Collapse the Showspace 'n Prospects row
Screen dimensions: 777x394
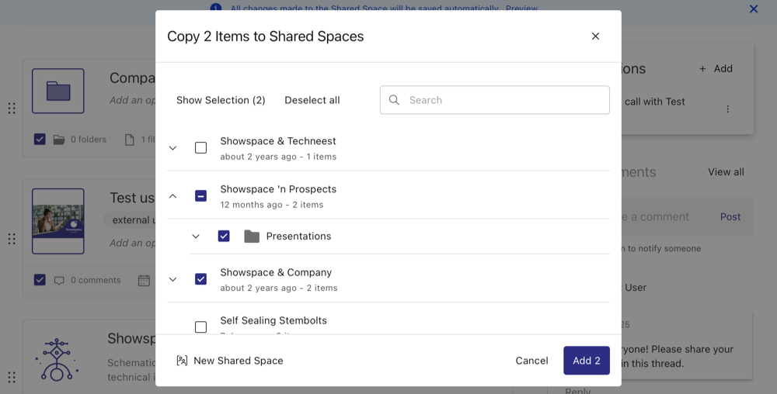(172, 196)
